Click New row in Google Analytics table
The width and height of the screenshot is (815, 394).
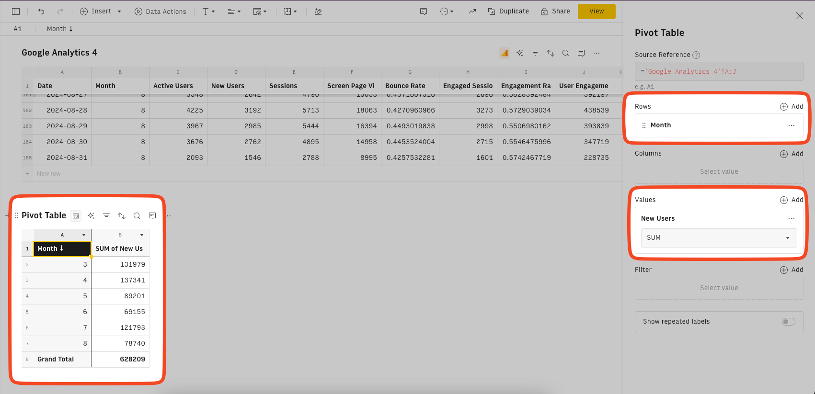pos(49,174)
